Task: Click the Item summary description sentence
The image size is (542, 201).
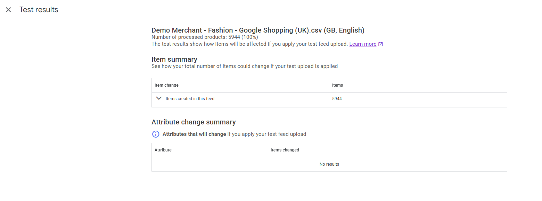Action: coord(244,66)
